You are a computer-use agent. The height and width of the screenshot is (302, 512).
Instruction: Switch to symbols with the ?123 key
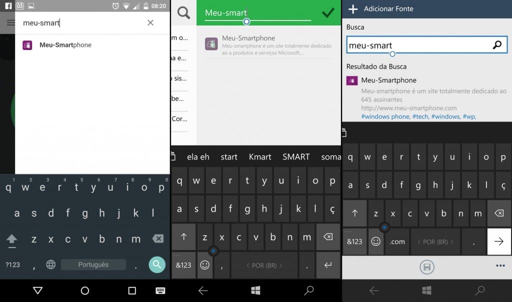[x=12, y=264]
